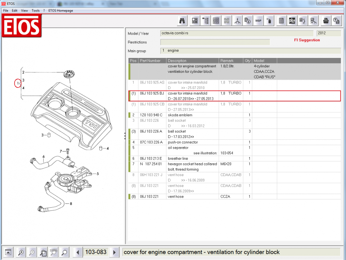Open the Edit menu

pos(15,10)
